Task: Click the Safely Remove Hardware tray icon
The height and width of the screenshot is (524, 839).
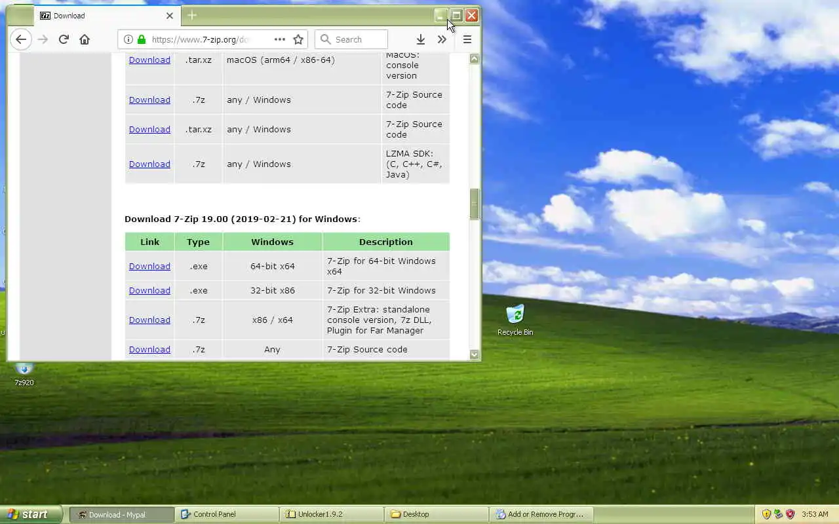Action: click(778, 514)
